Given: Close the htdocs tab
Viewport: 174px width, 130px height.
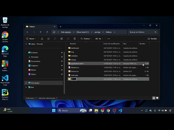Looking at the screenshot, I should [x=54, y=27].
